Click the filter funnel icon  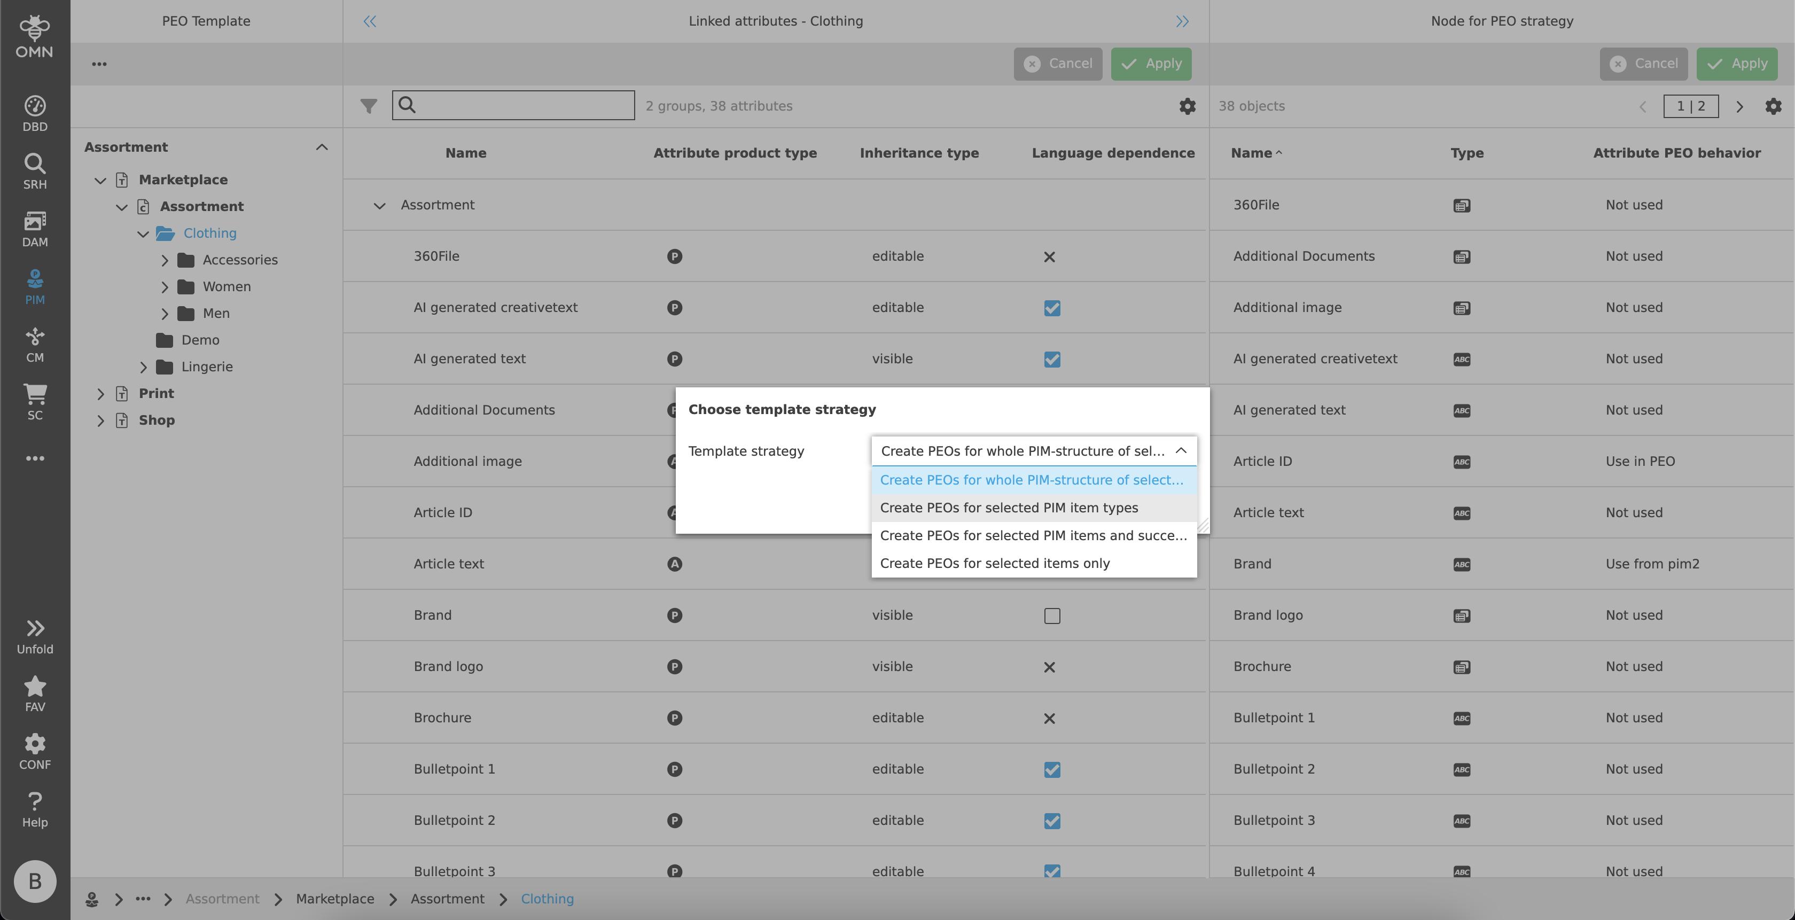pos(369,106)
